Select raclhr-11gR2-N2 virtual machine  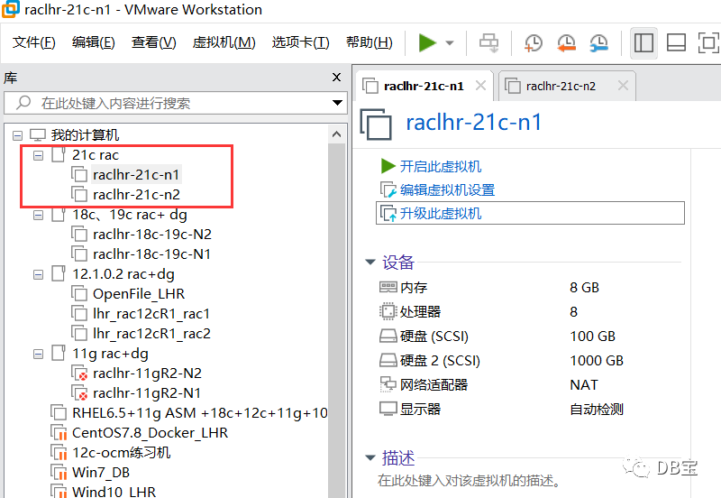[x=147, y=373]
